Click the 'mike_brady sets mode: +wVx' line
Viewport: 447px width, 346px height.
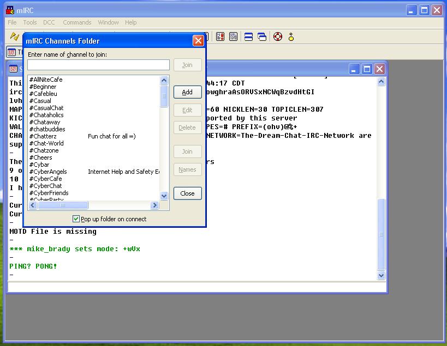click(75, 249)
